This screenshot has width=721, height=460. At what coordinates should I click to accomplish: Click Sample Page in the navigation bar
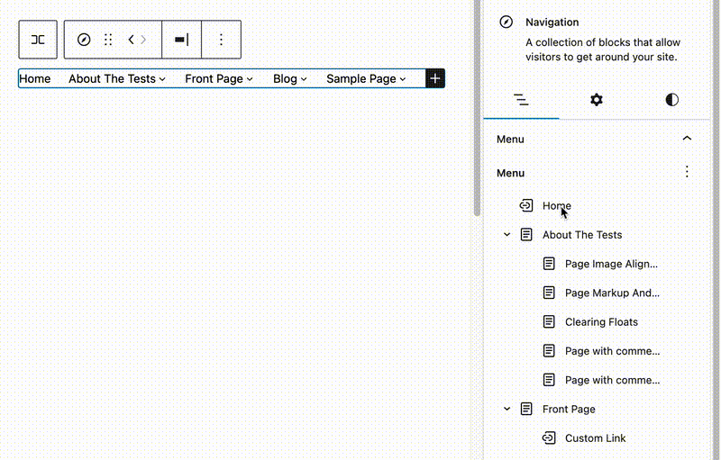361,78
